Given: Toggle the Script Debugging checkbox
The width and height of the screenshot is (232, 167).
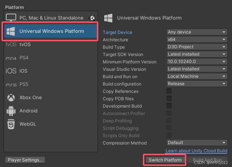Looking at the screenshot, I should pyautogui.click(x=169, y=128).
